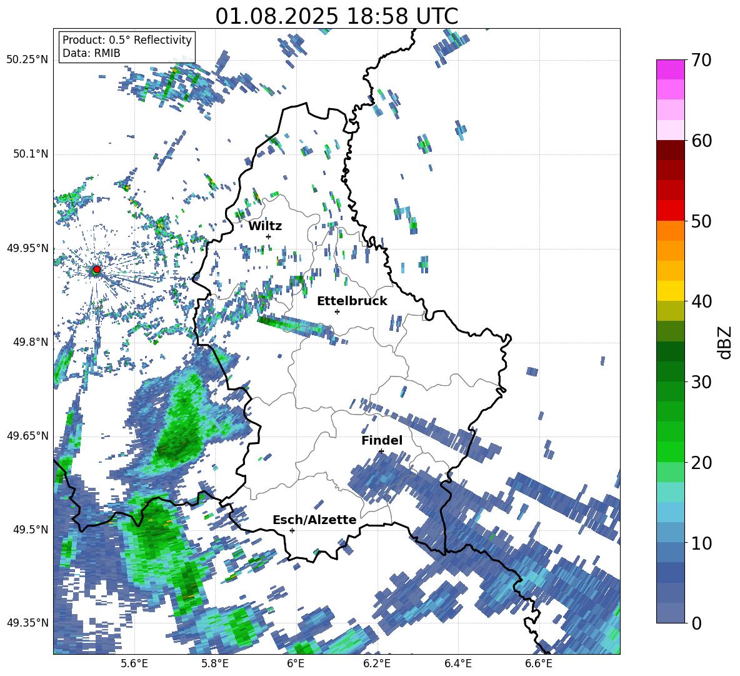Click the 6.2°E longitude label

[x=377, y=663]
